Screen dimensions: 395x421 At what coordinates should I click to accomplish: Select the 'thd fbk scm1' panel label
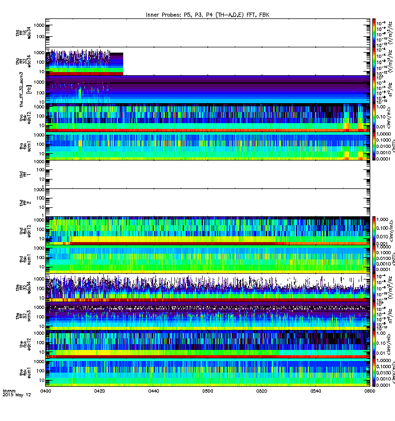[25, 259]
